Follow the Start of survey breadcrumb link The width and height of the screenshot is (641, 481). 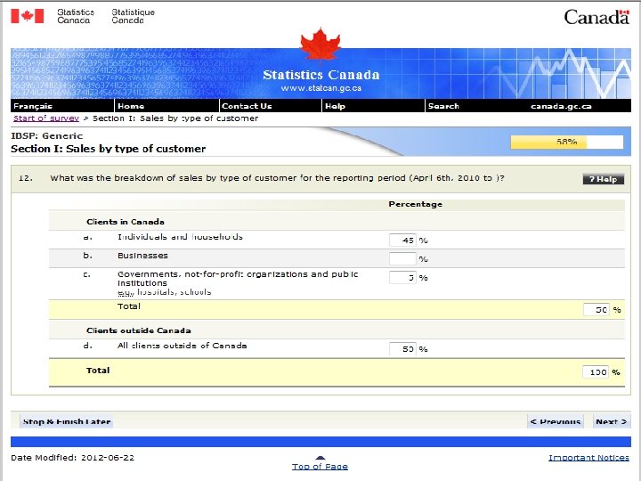coord(46,118)
